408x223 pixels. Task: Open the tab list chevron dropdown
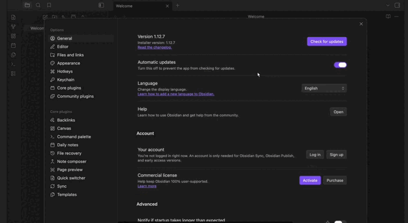pyautogui.click(x=388, y=5)
